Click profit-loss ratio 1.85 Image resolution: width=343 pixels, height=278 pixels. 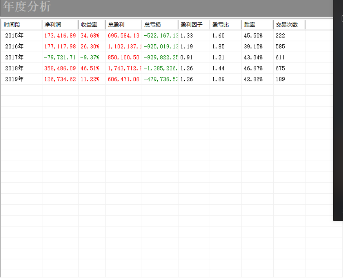click(x=218, y=47)
